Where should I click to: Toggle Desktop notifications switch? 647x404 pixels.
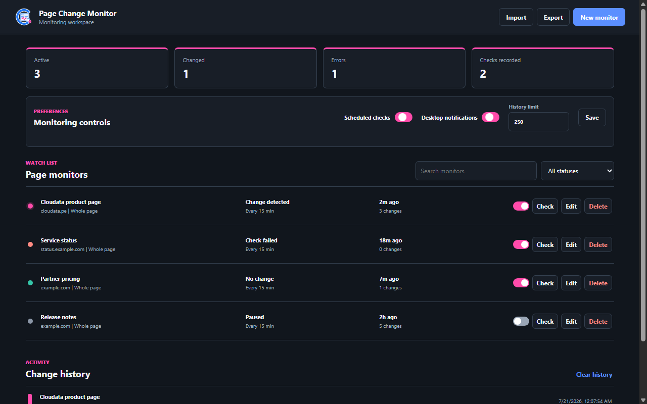[x=490, y=117]
